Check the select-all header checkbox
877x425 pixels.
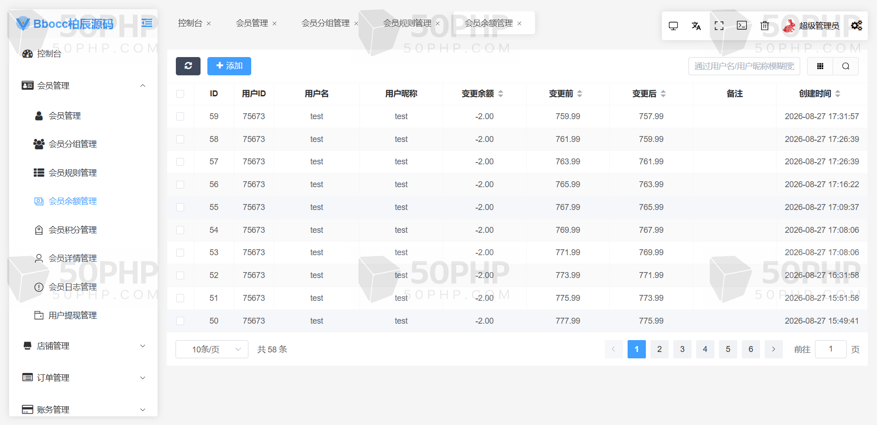[180, 94]
